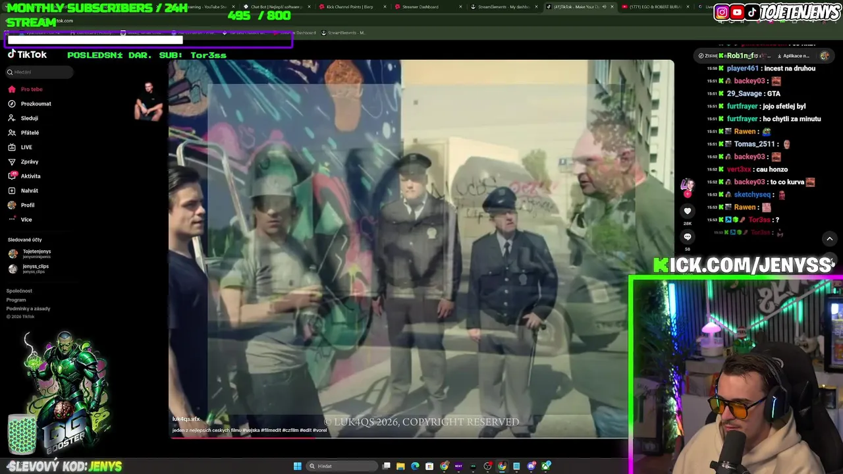Open the Pro tebe feed
Viewport: 843px width, 474px height.
pyautogui.click(x=31, y=89)
